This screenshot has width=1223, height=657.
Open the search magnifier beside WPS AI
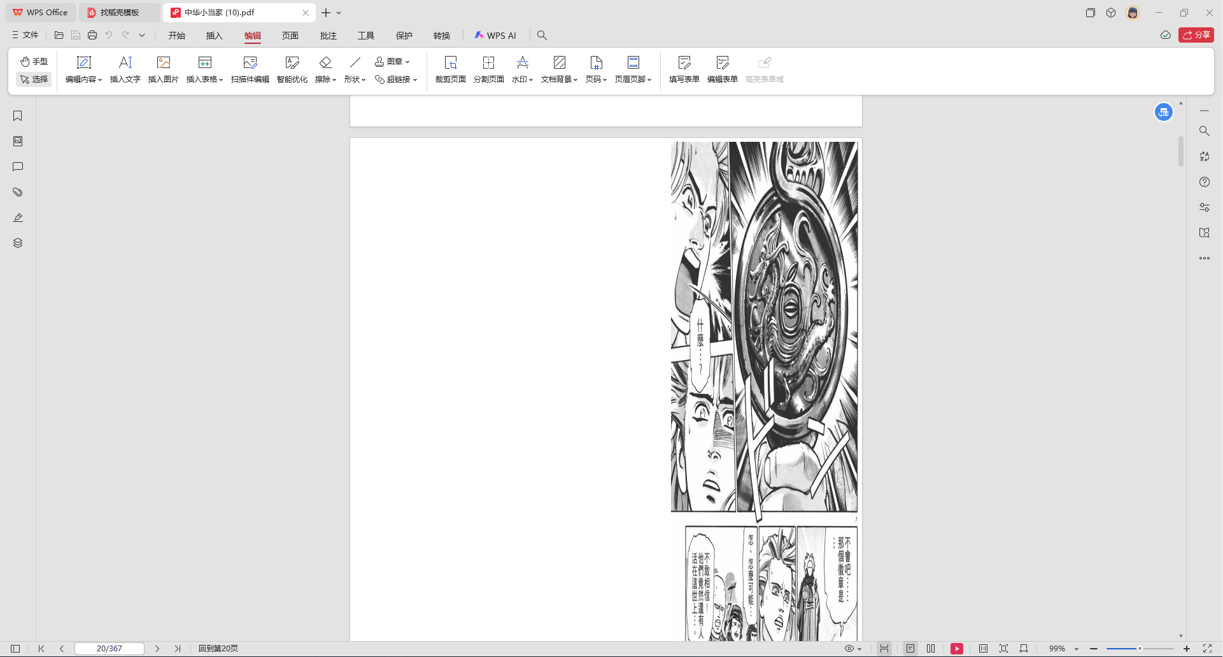pyautogui.click(x=542, y=36)
